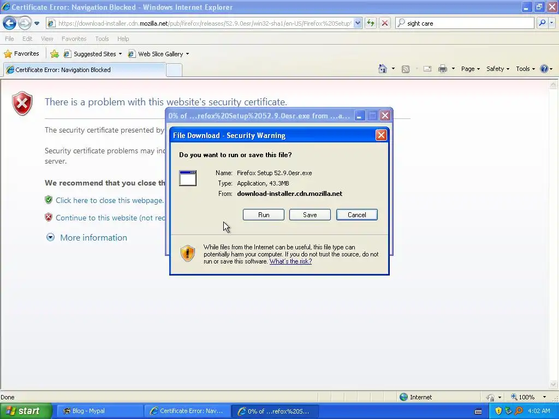Open the search provider options dropdown

[551, 23]
